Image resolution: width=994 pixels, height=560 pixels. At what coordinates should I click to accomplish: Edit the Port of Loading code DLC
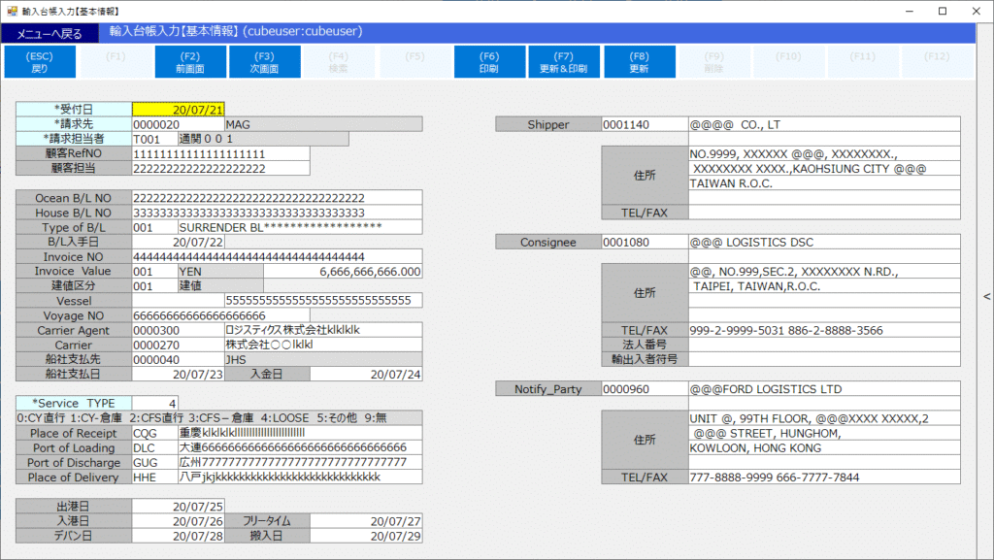(153, 448)
